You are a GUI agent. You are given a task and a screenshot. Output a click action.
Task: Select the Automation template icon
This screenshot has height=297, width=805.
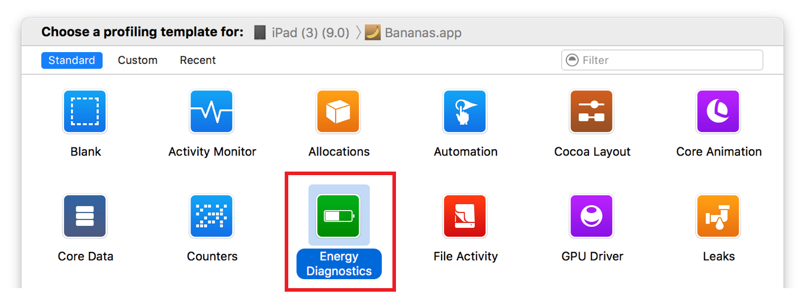click(x=465, y=111)
